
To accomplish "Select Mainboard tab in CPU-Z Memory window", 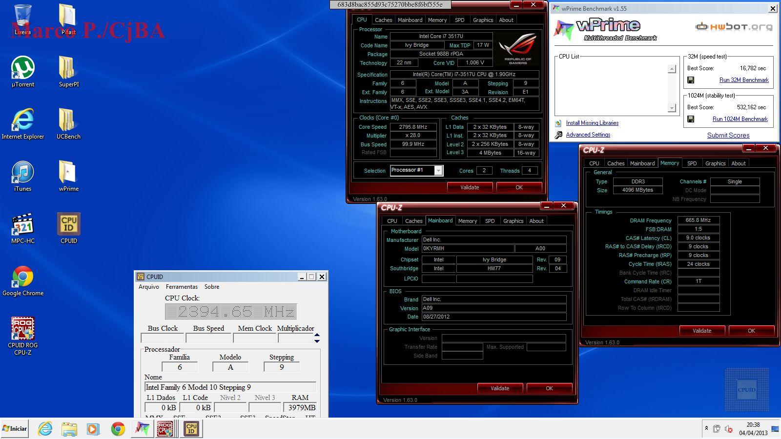I will coord(642,163).
